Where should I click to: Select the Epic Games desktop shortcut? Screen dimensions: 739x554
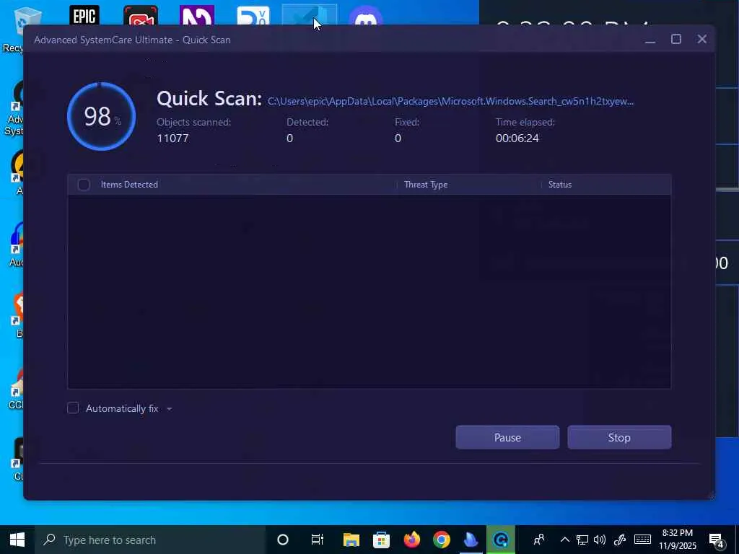point(84,14)
